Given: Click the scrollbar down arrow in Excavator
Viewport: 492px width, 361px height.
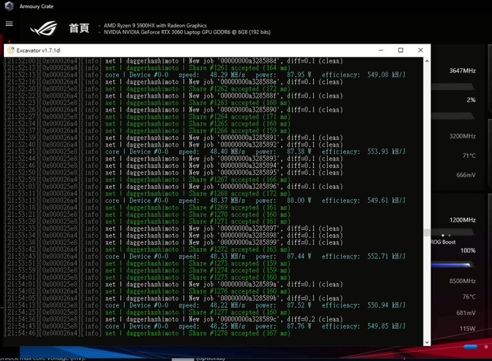Looking at the screenshot, I should pos(426,342).
